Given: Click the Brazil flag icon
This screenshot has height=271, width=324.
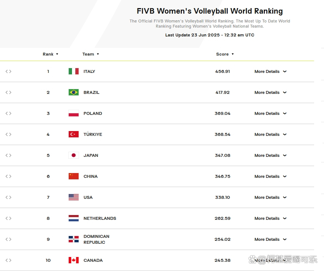Looking at the screenshot, I should coord(73,92).
